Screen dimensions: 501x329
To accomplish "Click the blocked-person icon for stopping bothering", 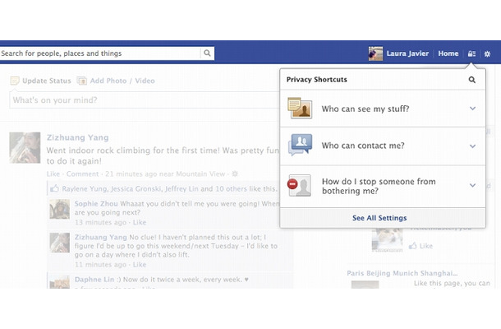I will 300,185.
